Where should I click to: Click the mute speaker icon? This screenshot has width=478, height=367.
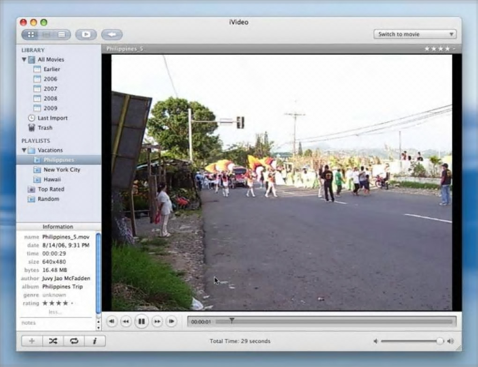[375, 341]
